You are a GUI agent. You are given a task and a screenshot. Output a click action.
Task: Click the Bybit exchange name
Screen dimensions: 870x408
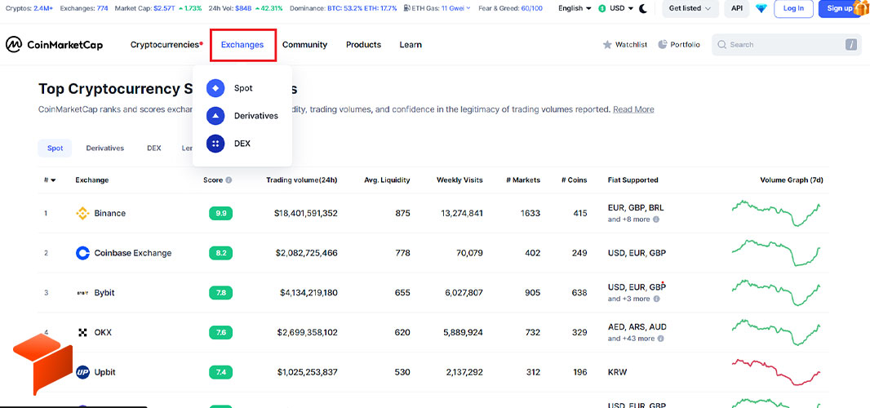[104, 293]
